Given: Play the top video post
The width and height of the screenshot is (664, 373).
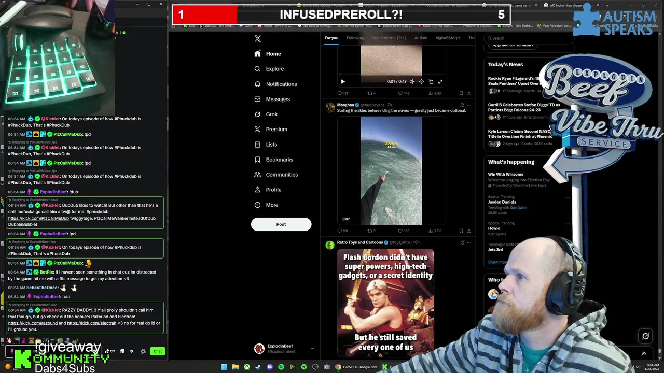Looking at the screenshot, I should 343,81.
